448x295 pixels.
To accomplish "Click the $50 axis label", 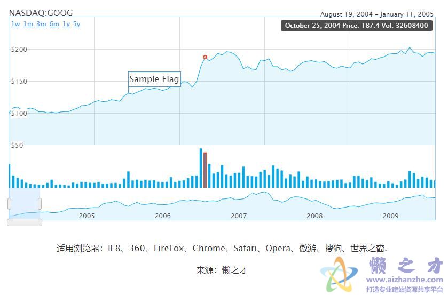I will pyautogui.click(x=17, y=145).
